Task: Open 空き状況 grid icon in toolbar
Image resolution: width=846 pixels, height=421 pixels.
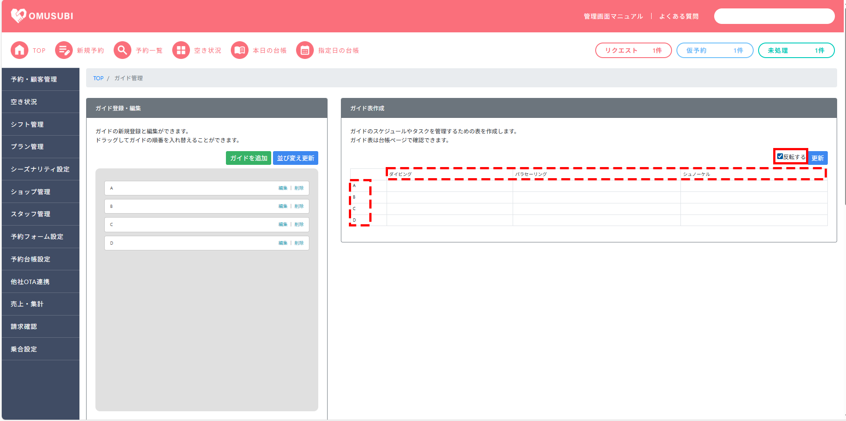Action: tap(181, 51)
